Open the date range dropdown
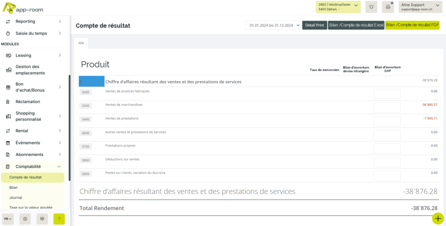 click(x=274, y=25)
